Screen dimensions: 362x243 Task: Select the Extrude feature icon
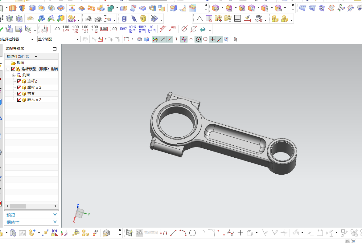[13, 8]
